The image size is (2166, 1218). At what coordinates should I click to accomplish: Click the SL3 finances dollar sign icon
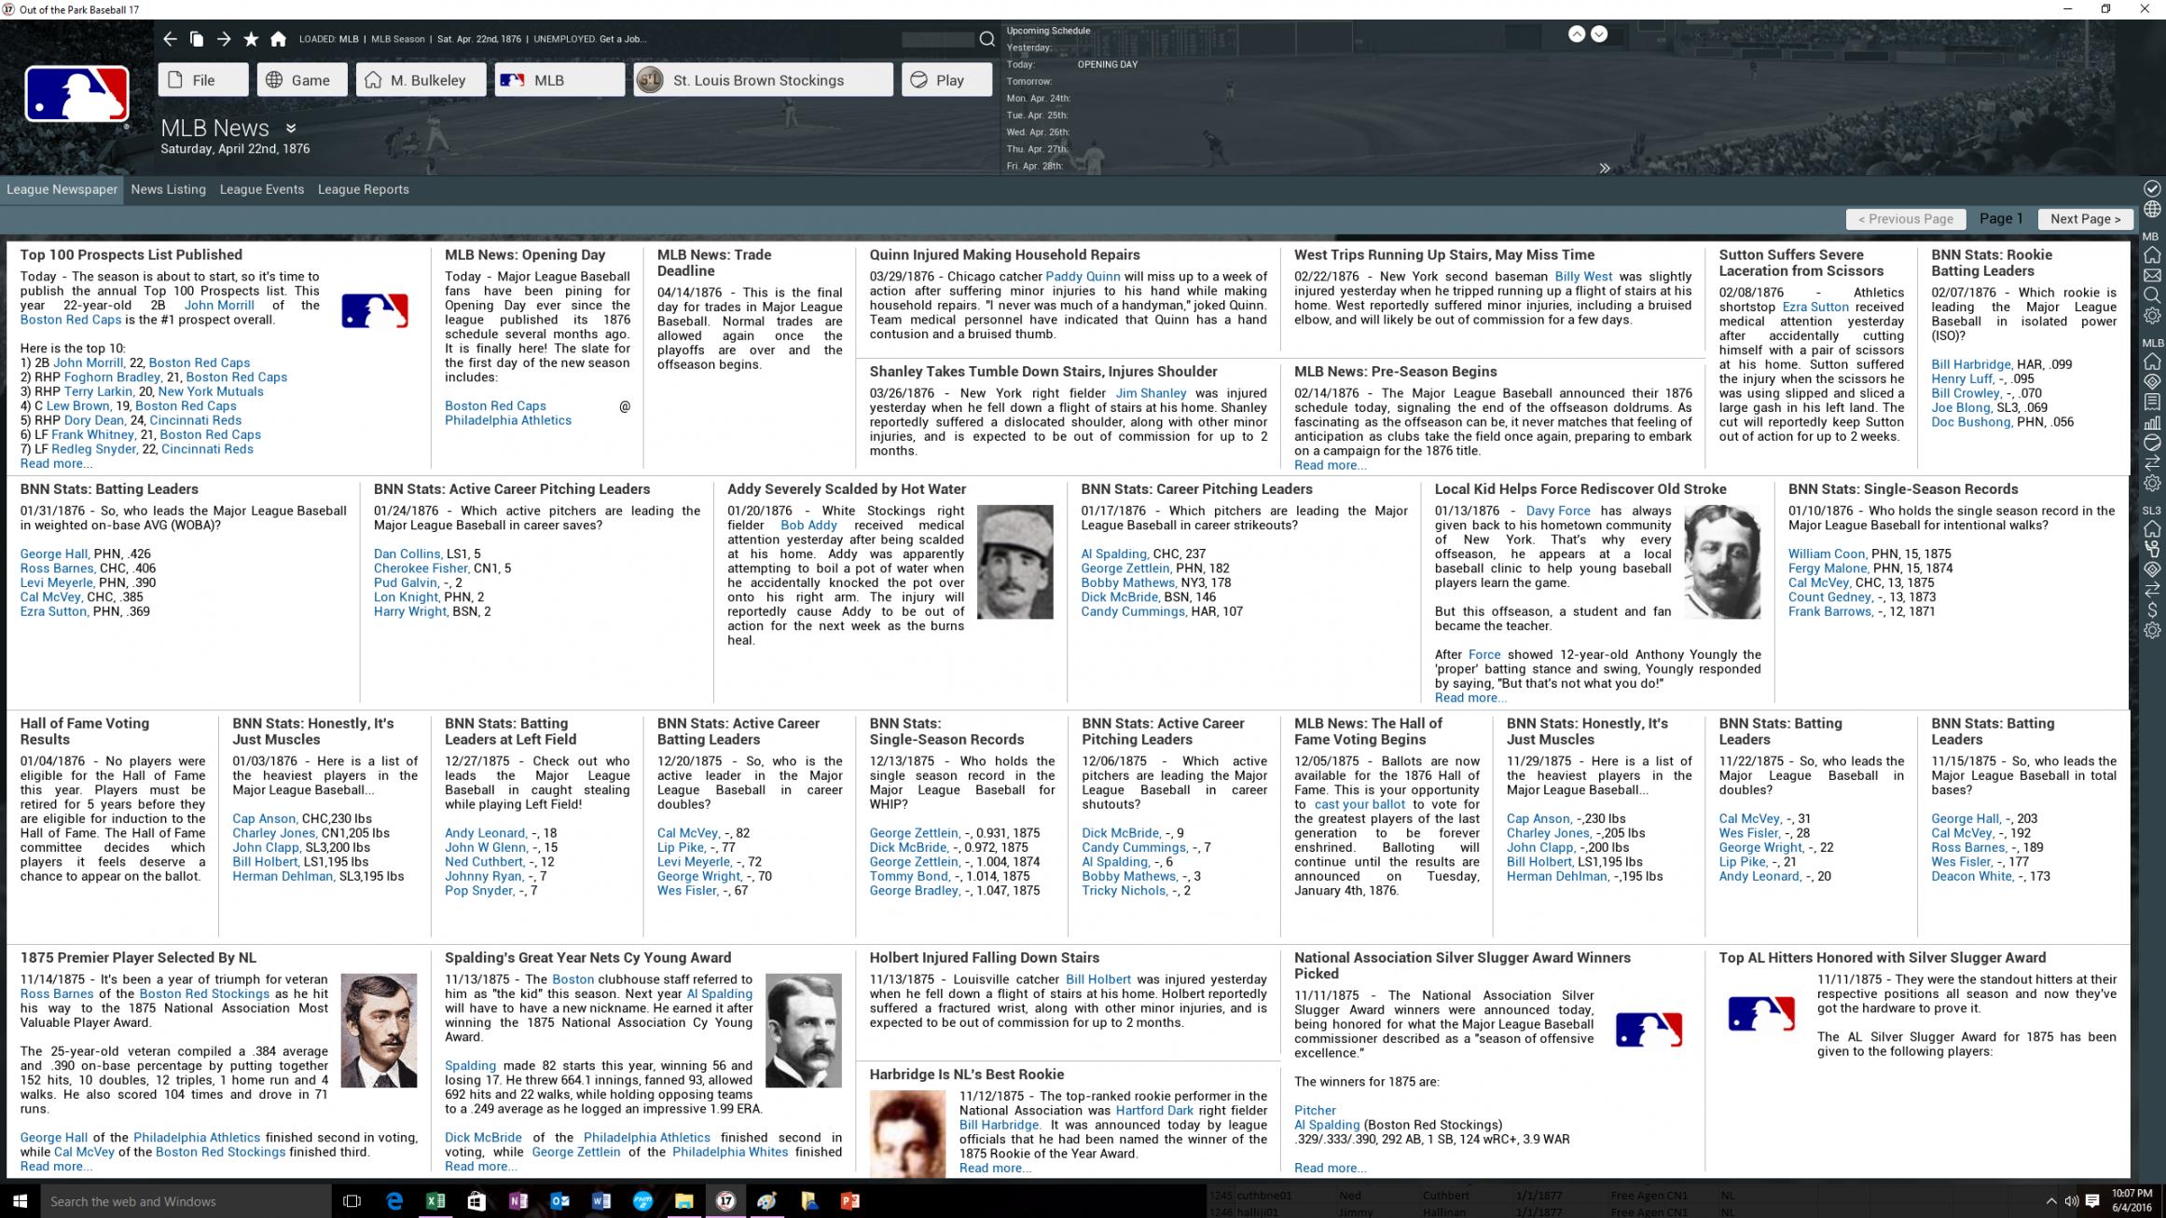(2152, 609)
